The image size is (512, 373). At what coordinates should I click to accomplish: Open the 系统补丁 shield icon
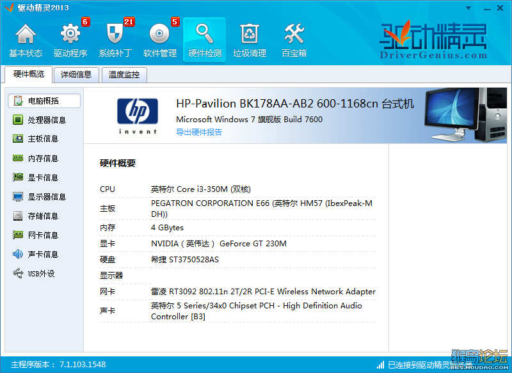(x=115, y=34)
